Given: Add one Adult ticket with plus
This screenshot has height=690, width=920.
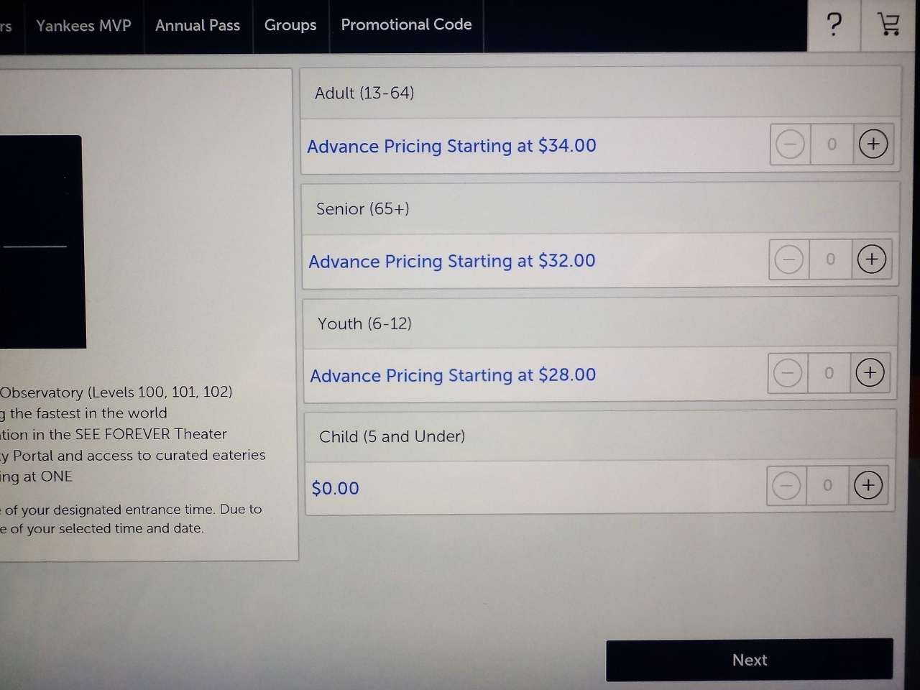Looking at the screenshot, I should coord(873,144).
